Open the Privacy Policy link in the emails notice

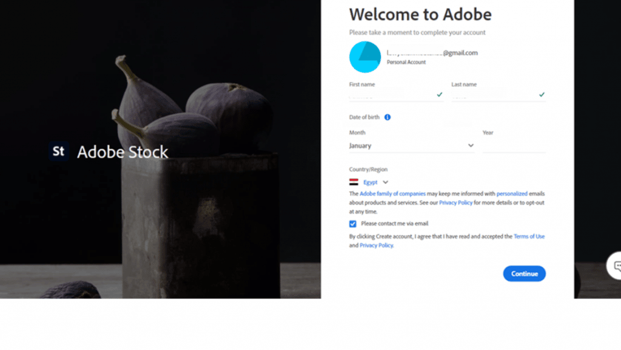[x=455, y=203]
